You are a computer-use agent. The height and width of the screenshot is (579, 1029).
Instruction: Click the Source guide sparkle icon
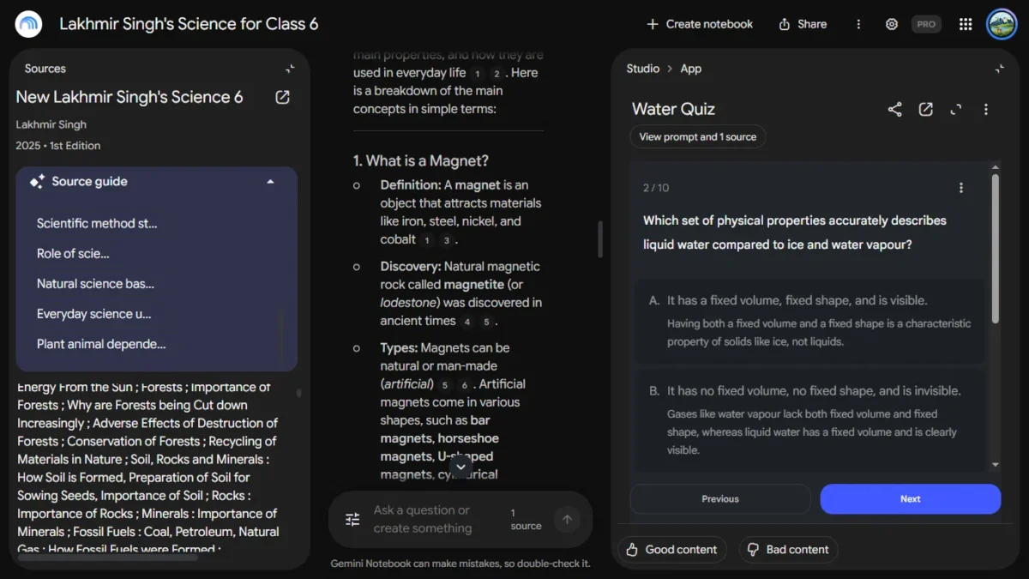(37, 182)
